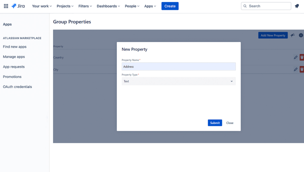Click Add New Property button
304x172 pixels.
pyautogui.click(x=273, y=35)
